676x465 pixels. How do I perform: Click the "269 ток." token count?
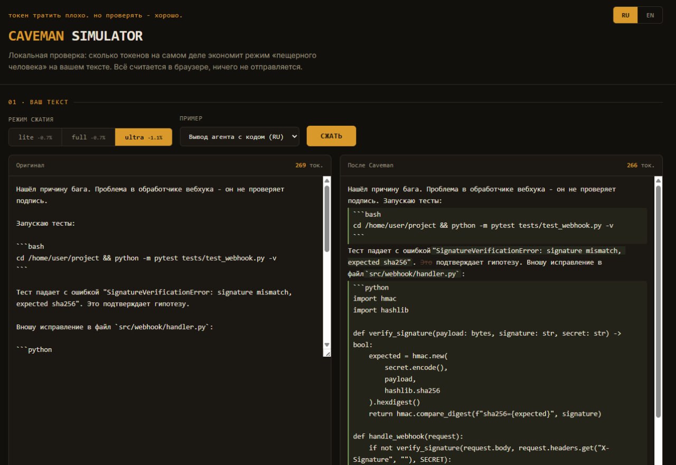pos(309,165)
